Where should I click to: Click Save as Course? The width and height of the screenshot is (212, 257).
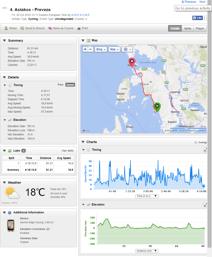click(61, 28)
